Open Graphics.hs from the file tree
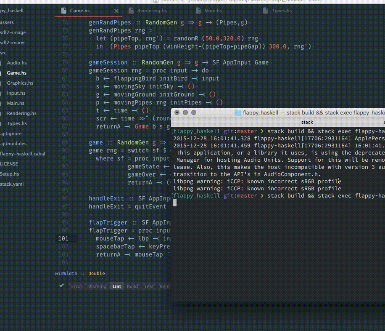 [20, 83]
